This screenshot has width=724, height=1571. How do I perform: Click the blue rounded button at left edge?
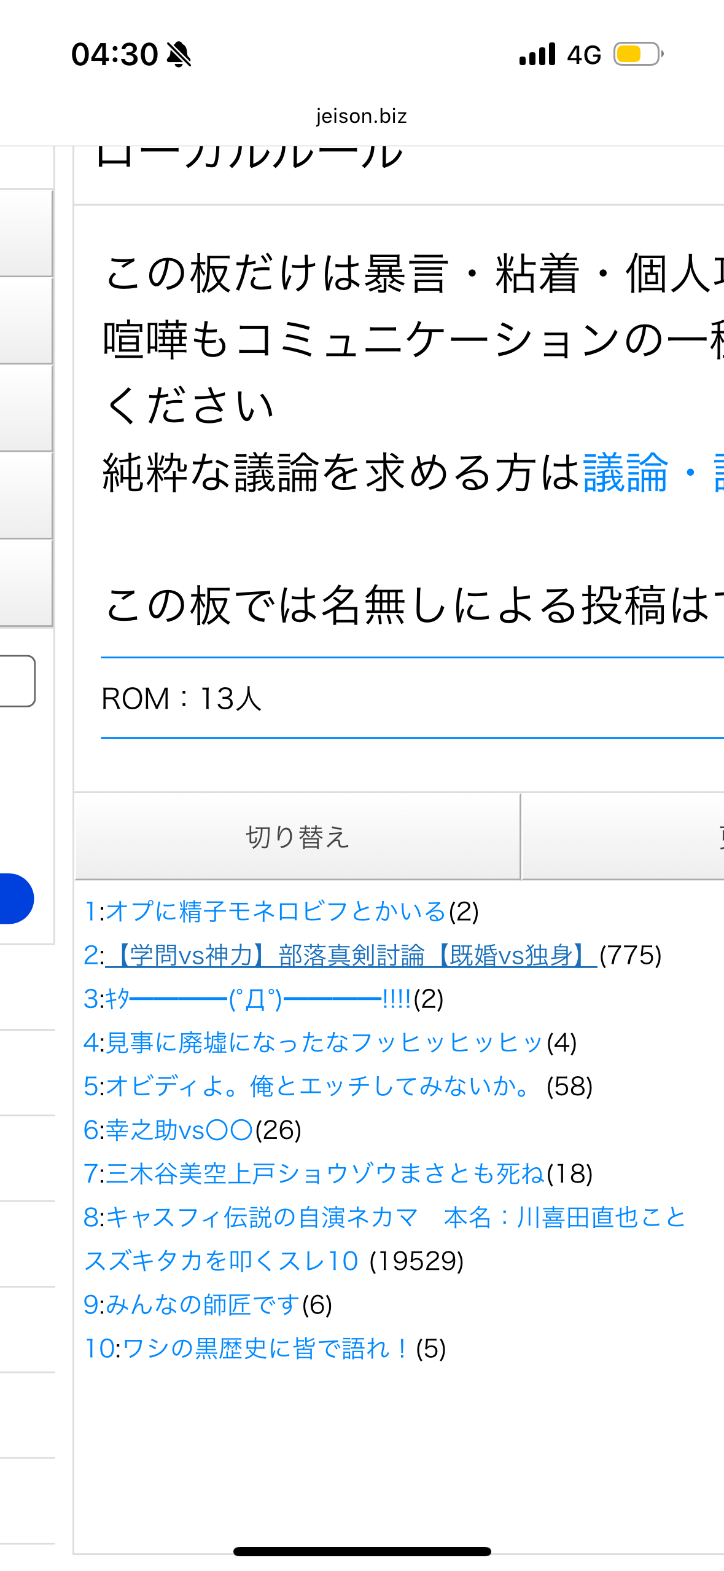click(x=15, y=899)
